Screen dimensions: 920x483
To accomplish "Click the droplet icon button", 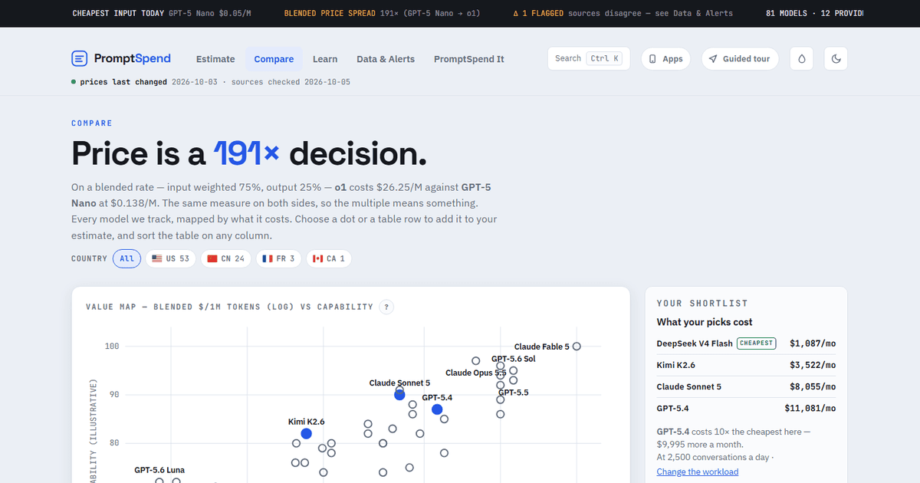I will click(802, 59).
